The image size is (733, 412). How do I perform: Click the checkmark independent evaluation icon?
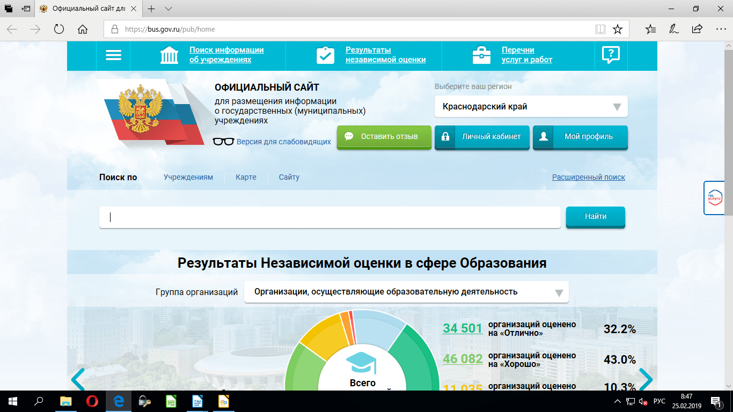pos(325,55)
